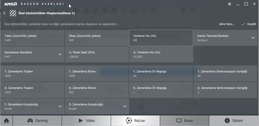Click the Ekran monitor icon

pyautogui.click(x=179, y=121)
